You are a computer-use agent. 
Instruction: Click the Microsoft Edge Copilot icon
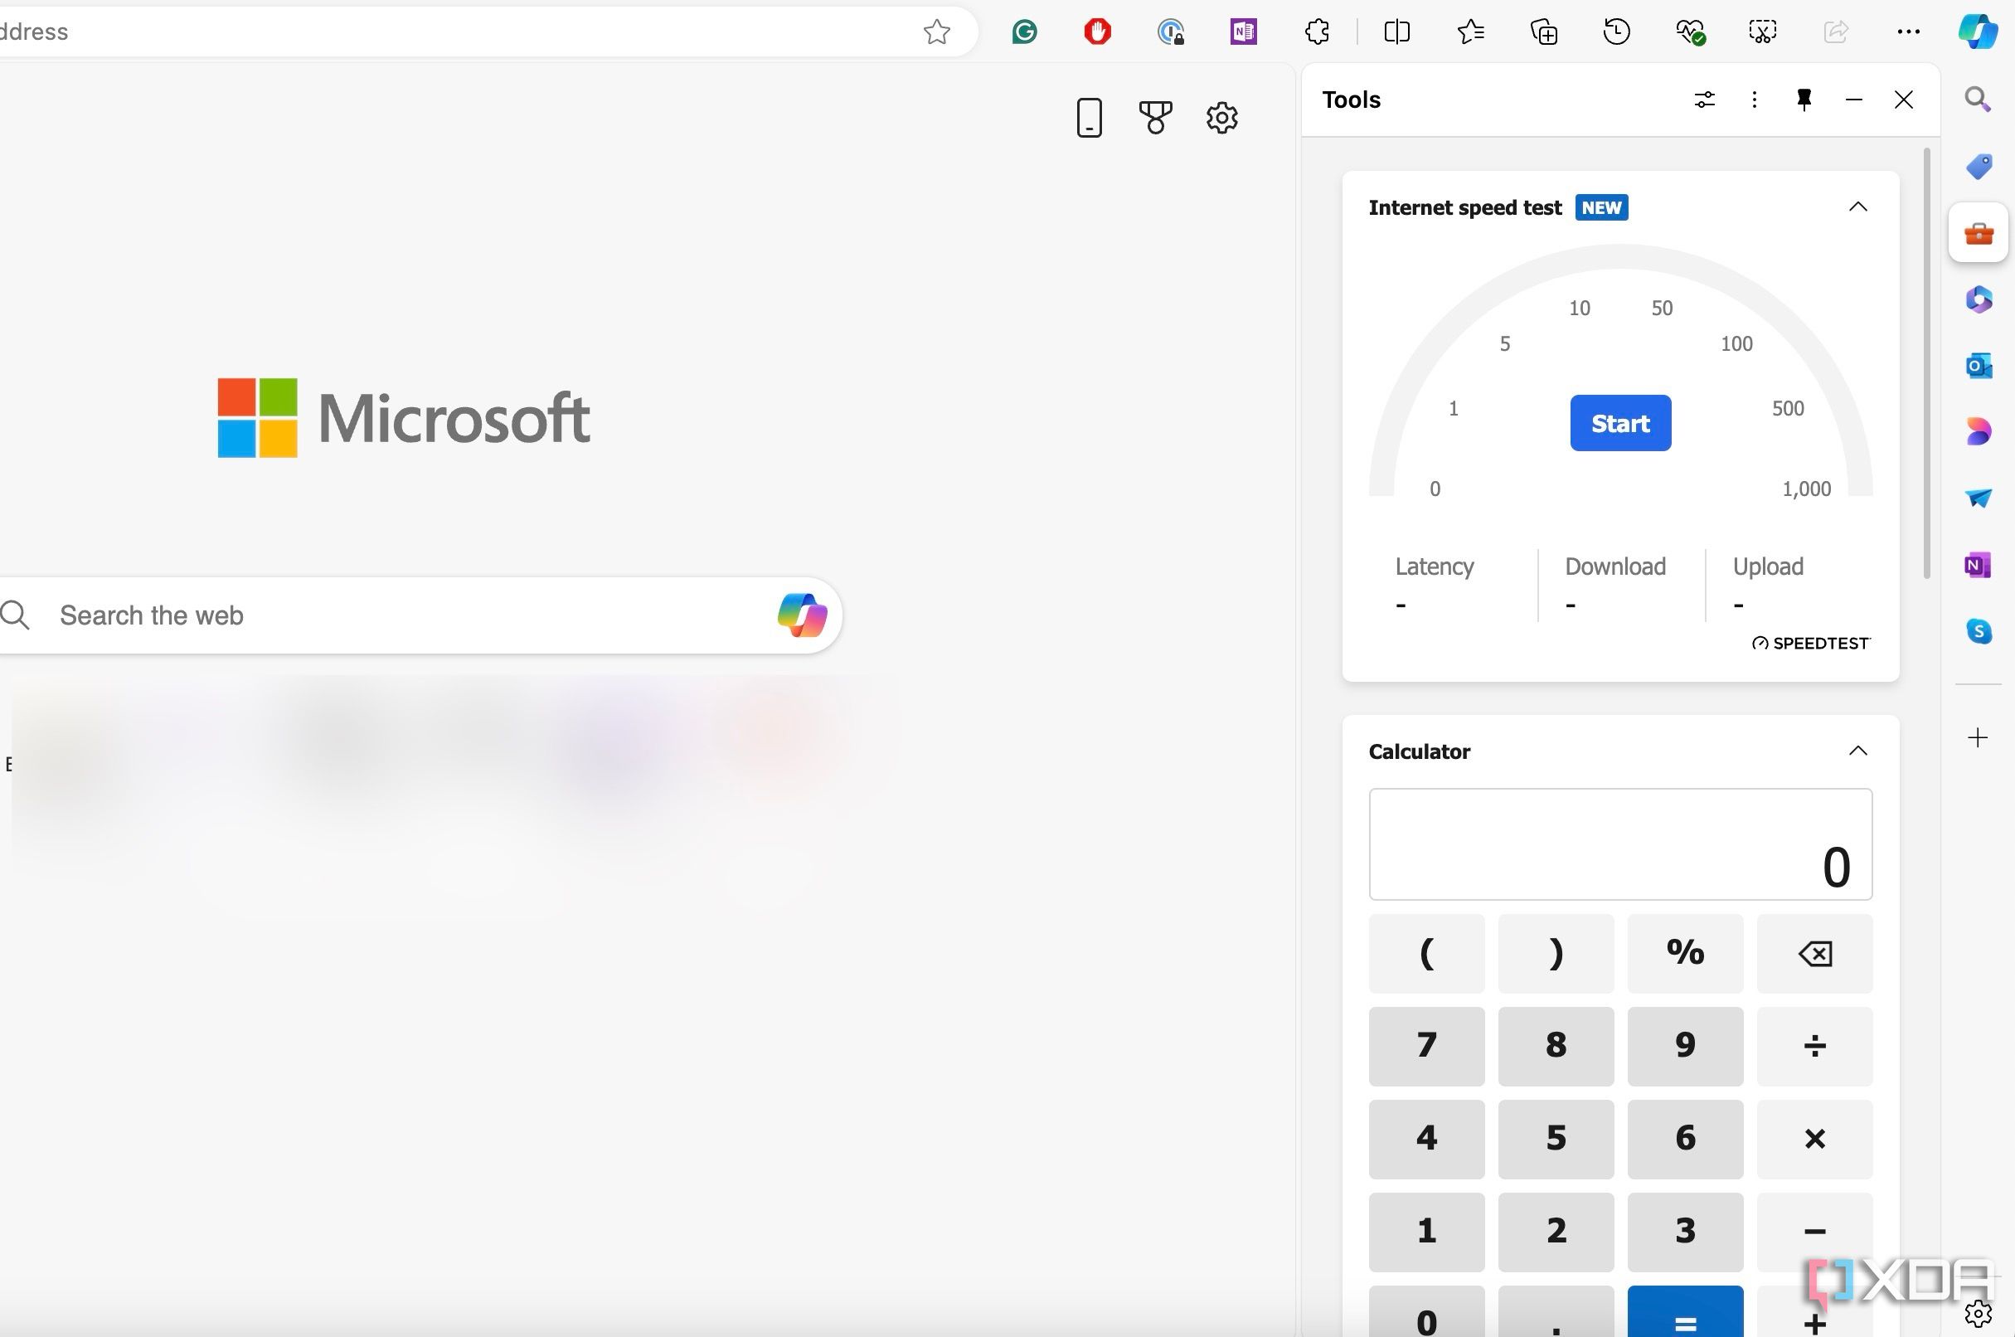pos(1978,32)
